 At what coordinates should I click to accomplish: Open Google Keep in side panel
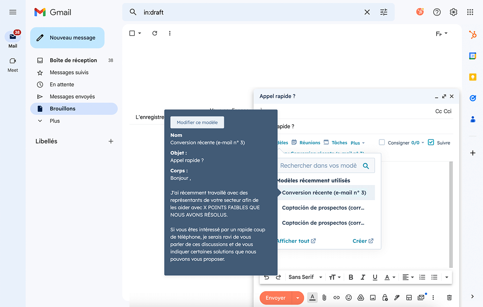[x=472, y=77]
